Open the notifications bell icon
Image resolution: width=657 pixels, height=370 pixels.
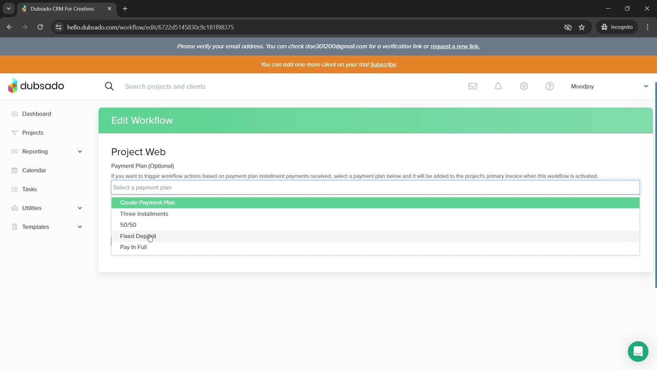pos(498,86)
